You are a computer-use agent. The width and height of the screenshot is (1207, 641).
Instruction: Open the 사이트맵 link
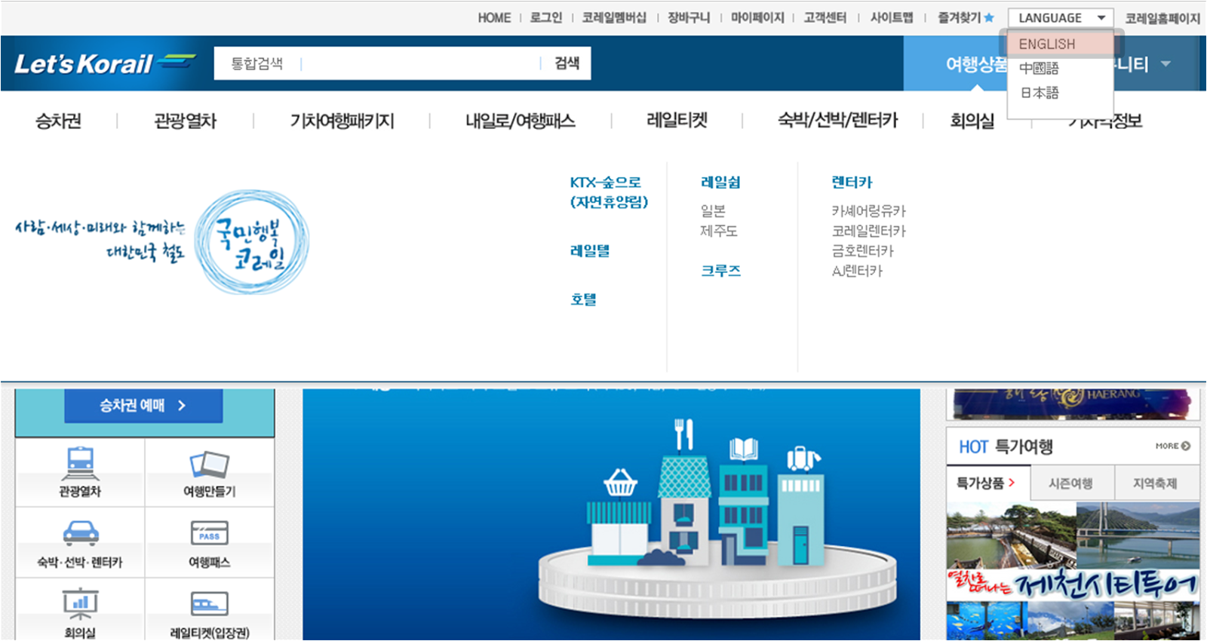click(x=892, y=17)
